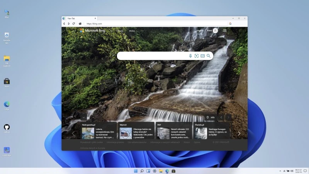Move news carousel to the right
The height and width of the screenshot is (174, 309).
tap(239, 133)
